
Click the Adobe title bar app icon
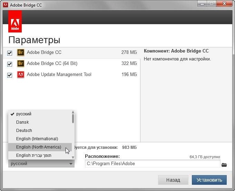6,5
